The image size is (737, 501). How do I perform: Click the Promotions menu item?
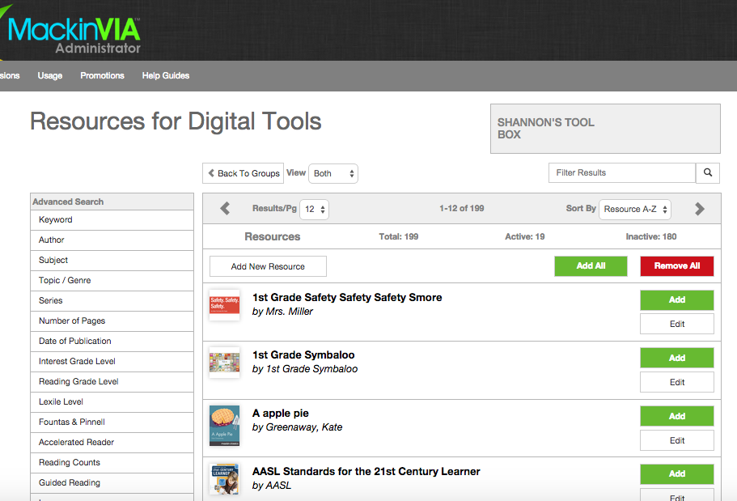(102, 75)
